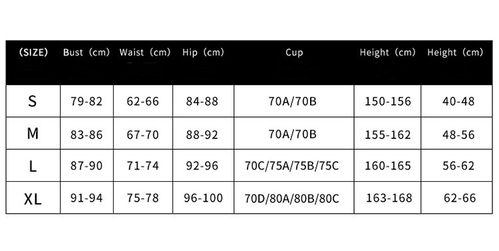
Task: Select height value 163-168
Action: tap(389, 198)
